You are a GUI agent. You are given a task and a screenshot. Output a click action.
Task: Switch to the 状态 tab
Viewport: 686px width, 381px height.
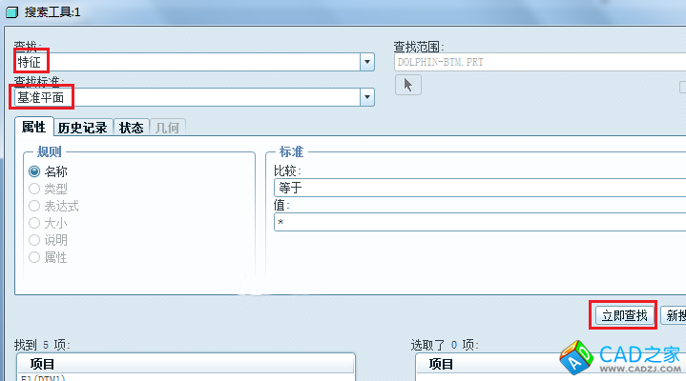pyautogui.click(x=132, y=128)
